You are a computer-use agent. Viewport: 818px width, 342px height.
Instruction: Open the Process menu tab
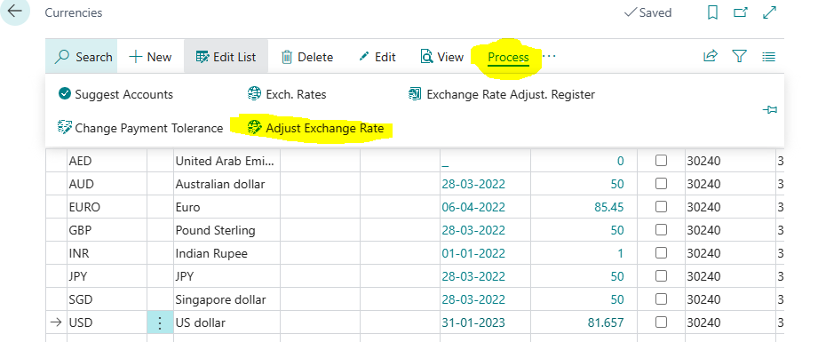[508, 57]
